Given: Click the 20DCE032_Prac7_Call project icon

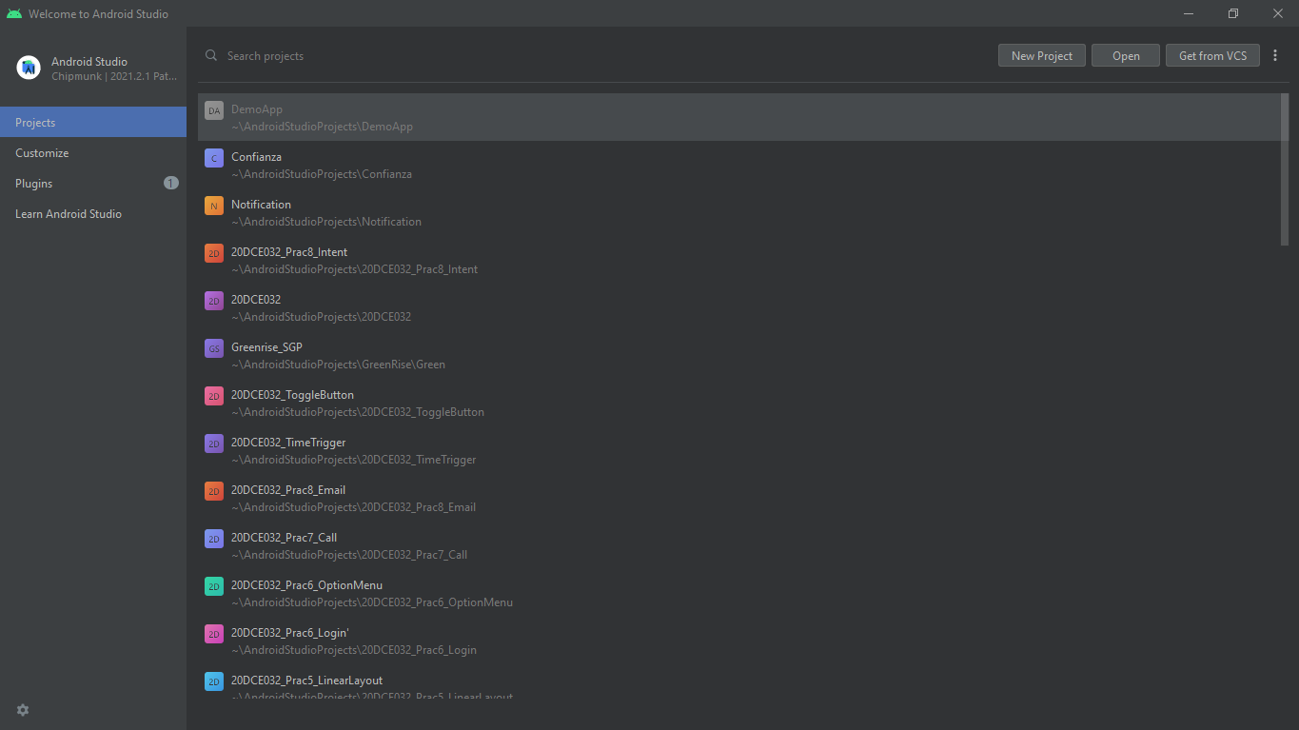Looking at the screenshot, I should tap(214, 539).
